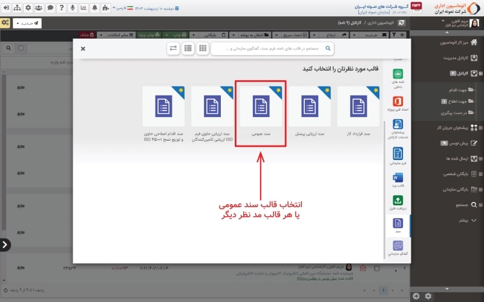Expand the ارسال شده ها node
The image size is (484, 302).
(x=480, y=158)
